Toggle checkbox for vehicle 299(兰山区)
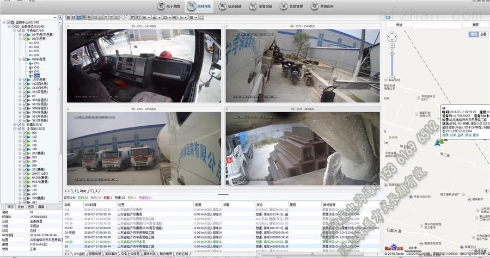490x258 pixels. point(24,173)
